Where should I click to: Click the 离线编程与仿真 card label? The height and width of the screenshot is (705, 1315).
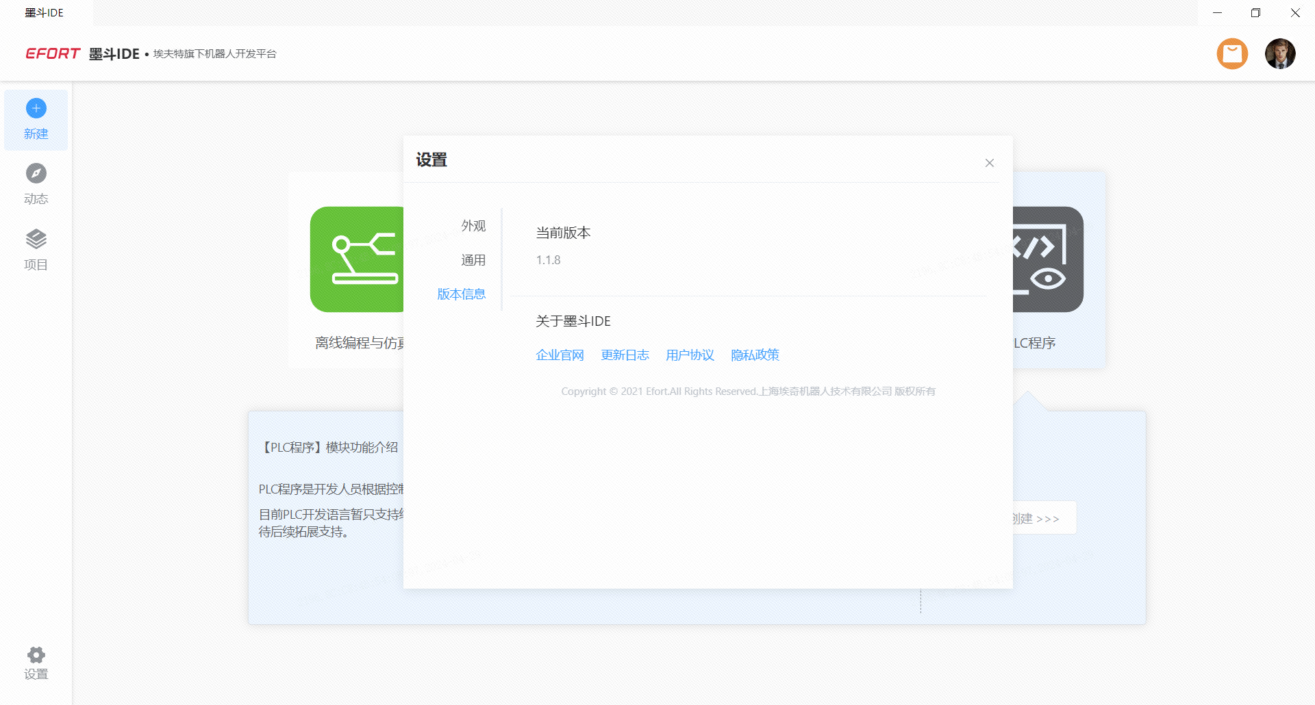(x=360, y=343)
